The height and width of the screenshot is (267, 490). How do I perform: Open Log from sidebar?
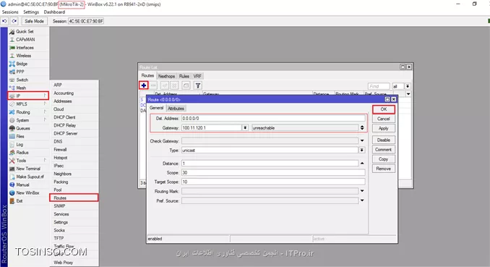tap(20, 145)
